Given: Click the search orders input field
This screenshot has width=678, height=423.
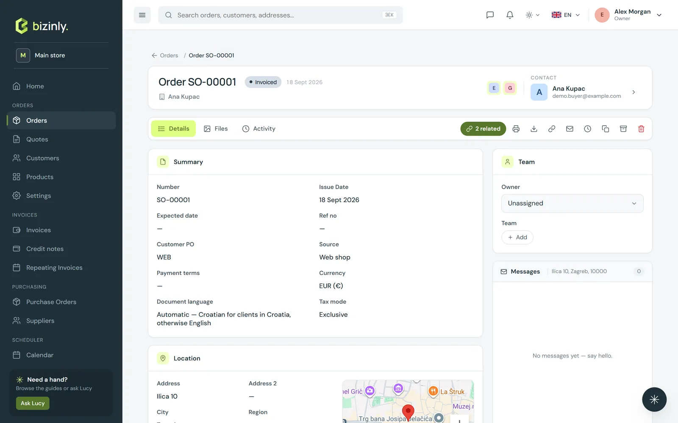Looking at the screenshot, I should click(280, 15).
